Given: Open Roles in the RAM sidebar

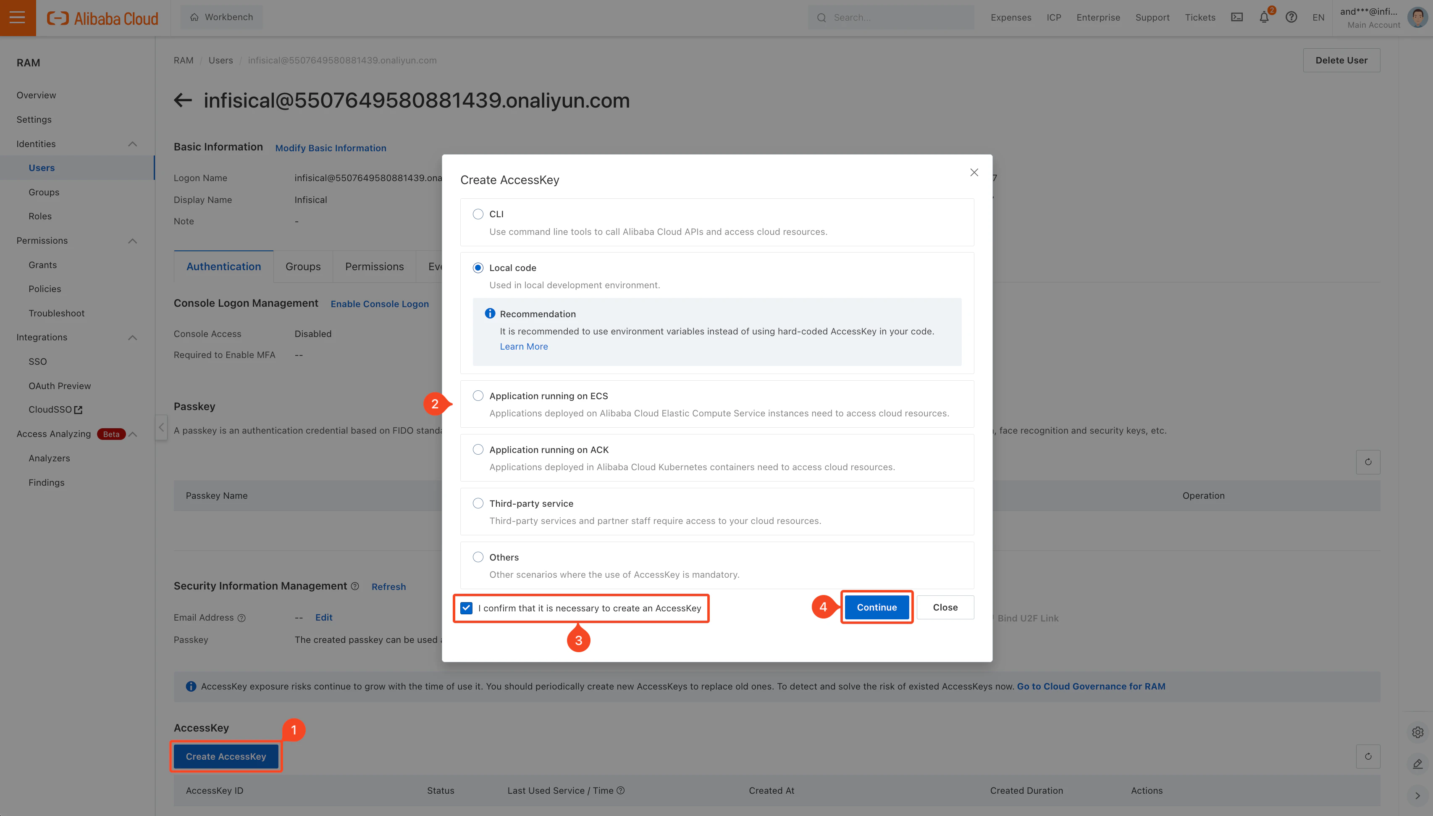Looking at the screenshot, I should [x=40, y=216].
